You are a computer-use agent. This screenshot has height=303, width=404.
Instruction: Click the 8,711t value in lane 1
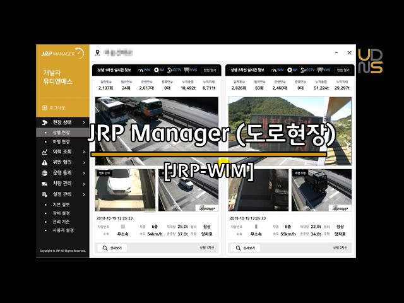coord(209,88)
